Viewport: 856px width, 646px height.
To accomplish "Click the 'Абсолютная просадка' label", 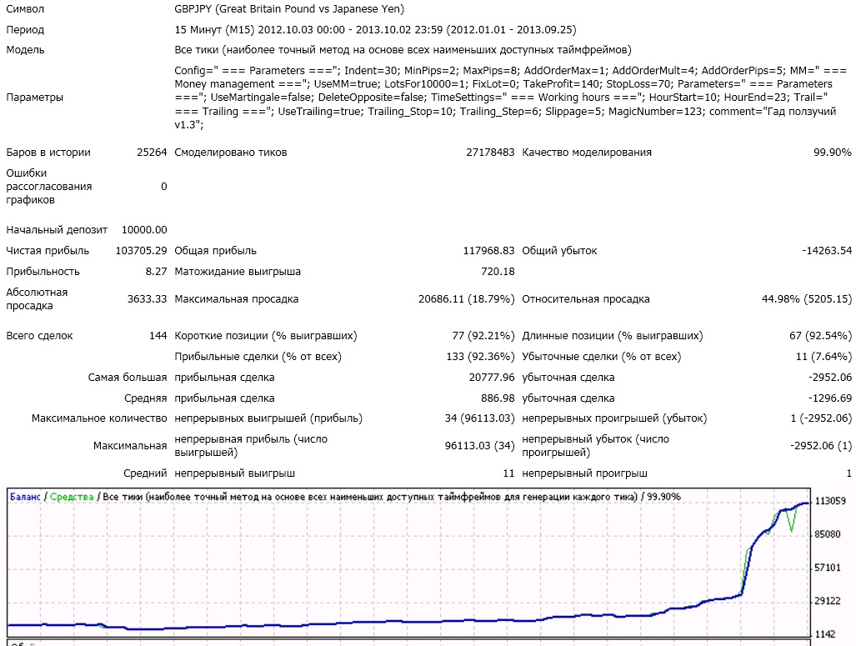I will coord(37,298).
